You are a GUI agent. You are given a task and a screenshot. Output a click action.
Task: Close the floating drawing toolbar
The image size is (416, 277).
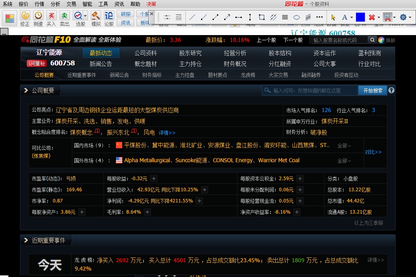click(151, 14)
